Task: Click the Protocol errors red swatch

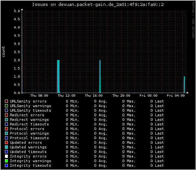Action: pos(6,129)
